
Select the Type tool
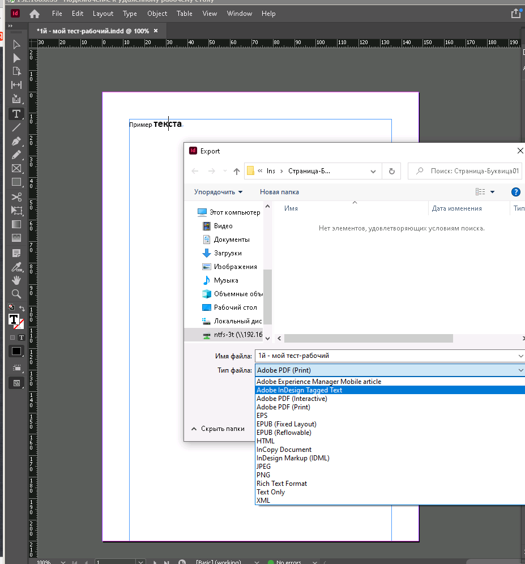16,114
